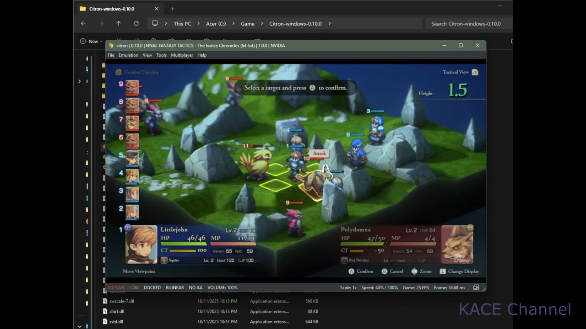Image resolution: width=586 pixels, height=329 pixels.
Task: Expand the navigation pane tree arrow
Action: point(80,81)
